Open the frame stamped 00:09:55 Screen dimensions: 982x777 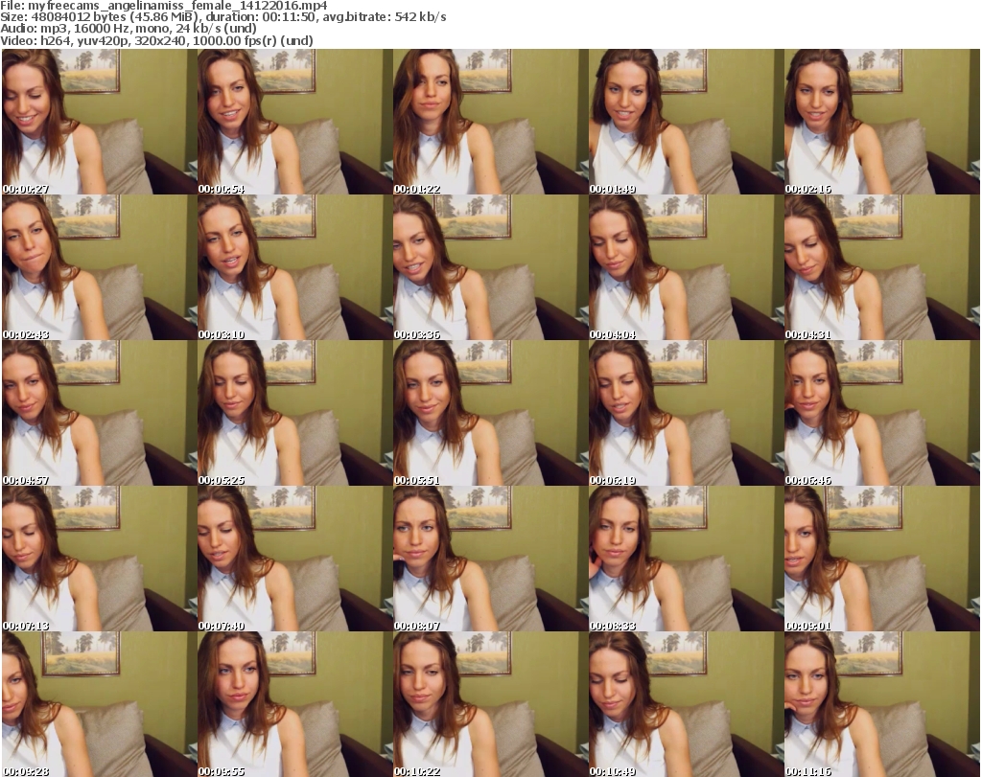click(x=294, y=704)
